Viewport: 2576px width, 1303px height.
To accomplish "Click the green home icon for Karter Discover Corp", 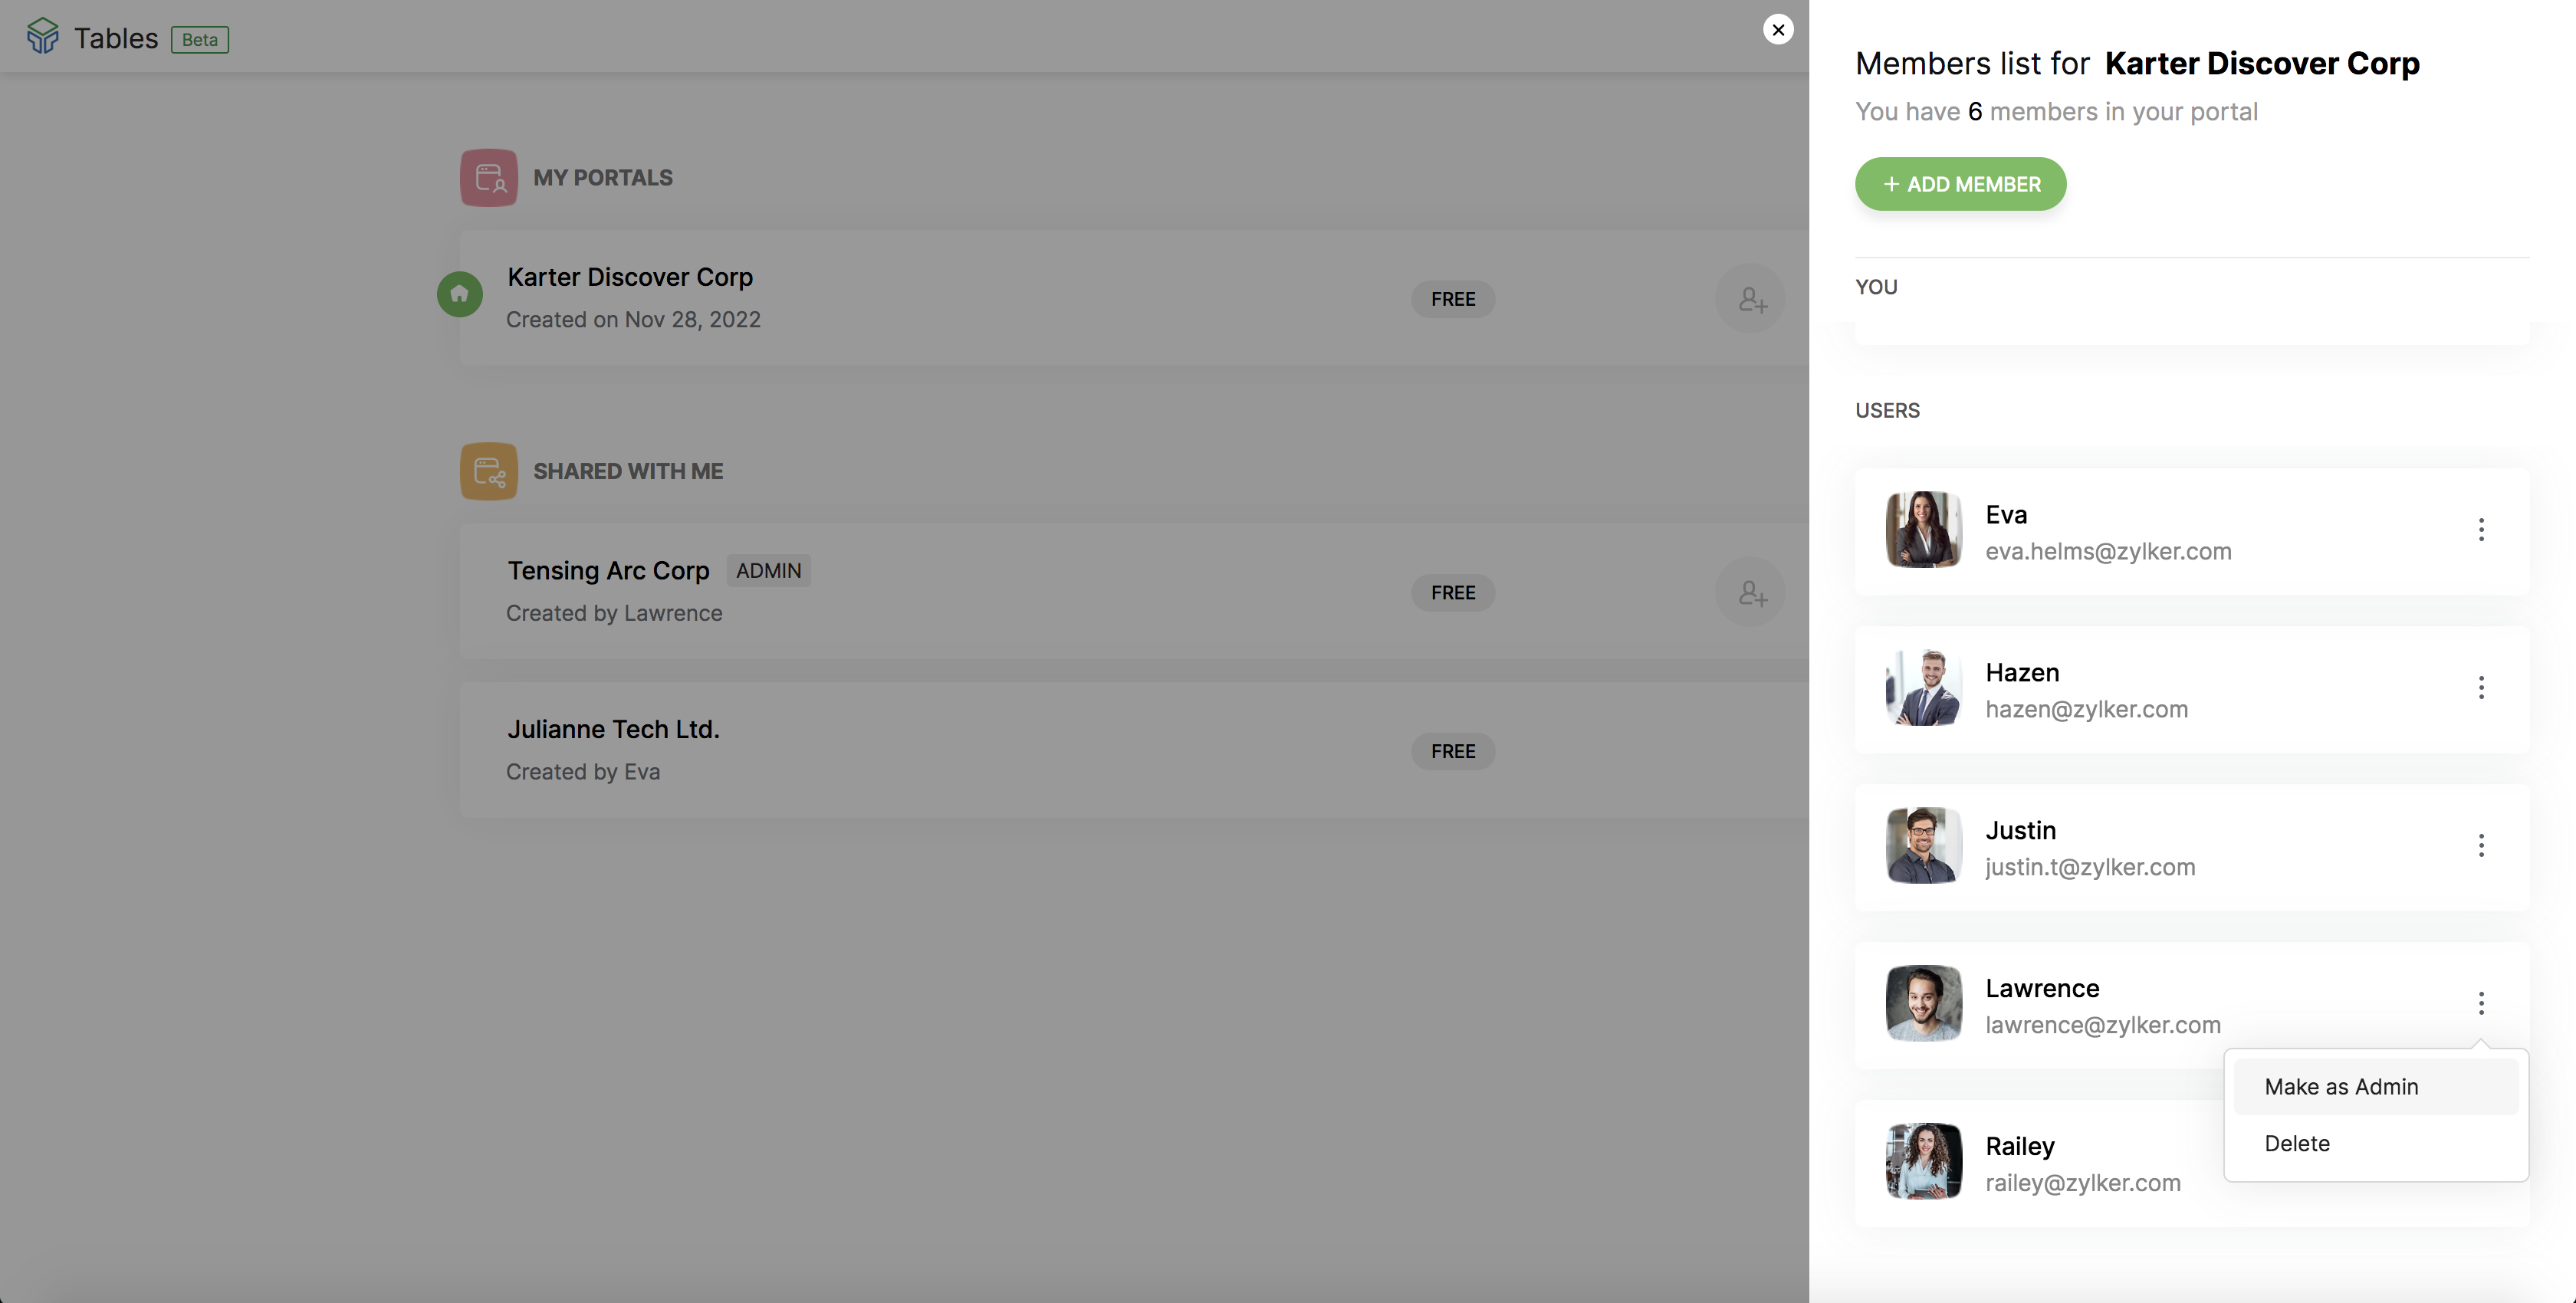I will (x=460, y=294).
